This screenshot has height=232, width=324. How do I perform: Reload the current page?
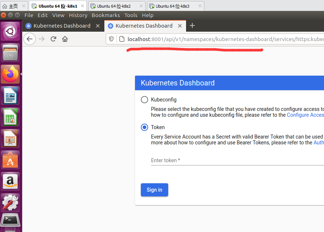53,39
